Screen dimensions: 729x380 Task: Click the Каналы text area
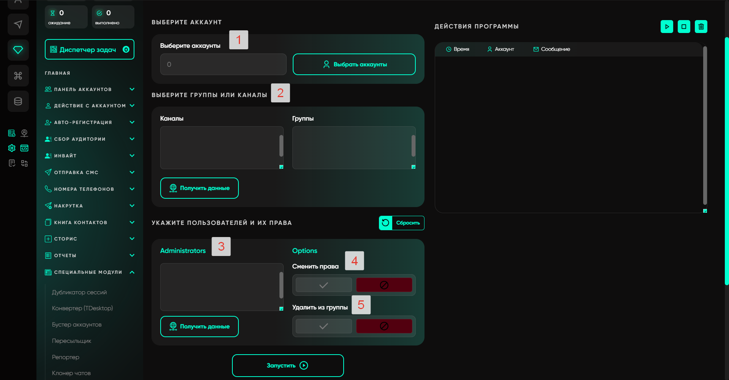pyautogui.click(x=219, y=148)
